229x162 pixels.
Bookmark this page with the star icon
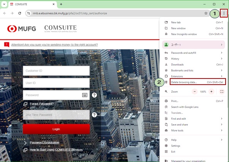[x=206, y=13]
